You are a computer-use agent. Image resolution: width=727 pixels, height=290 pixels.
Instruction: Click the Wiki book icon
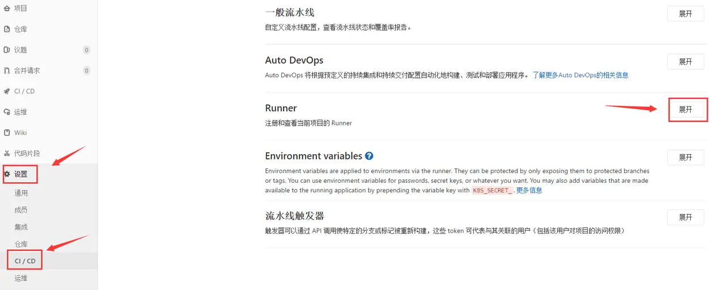(x=7, y=133)
